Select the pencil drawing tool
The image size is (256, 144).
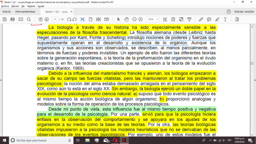tap(201, 19)
